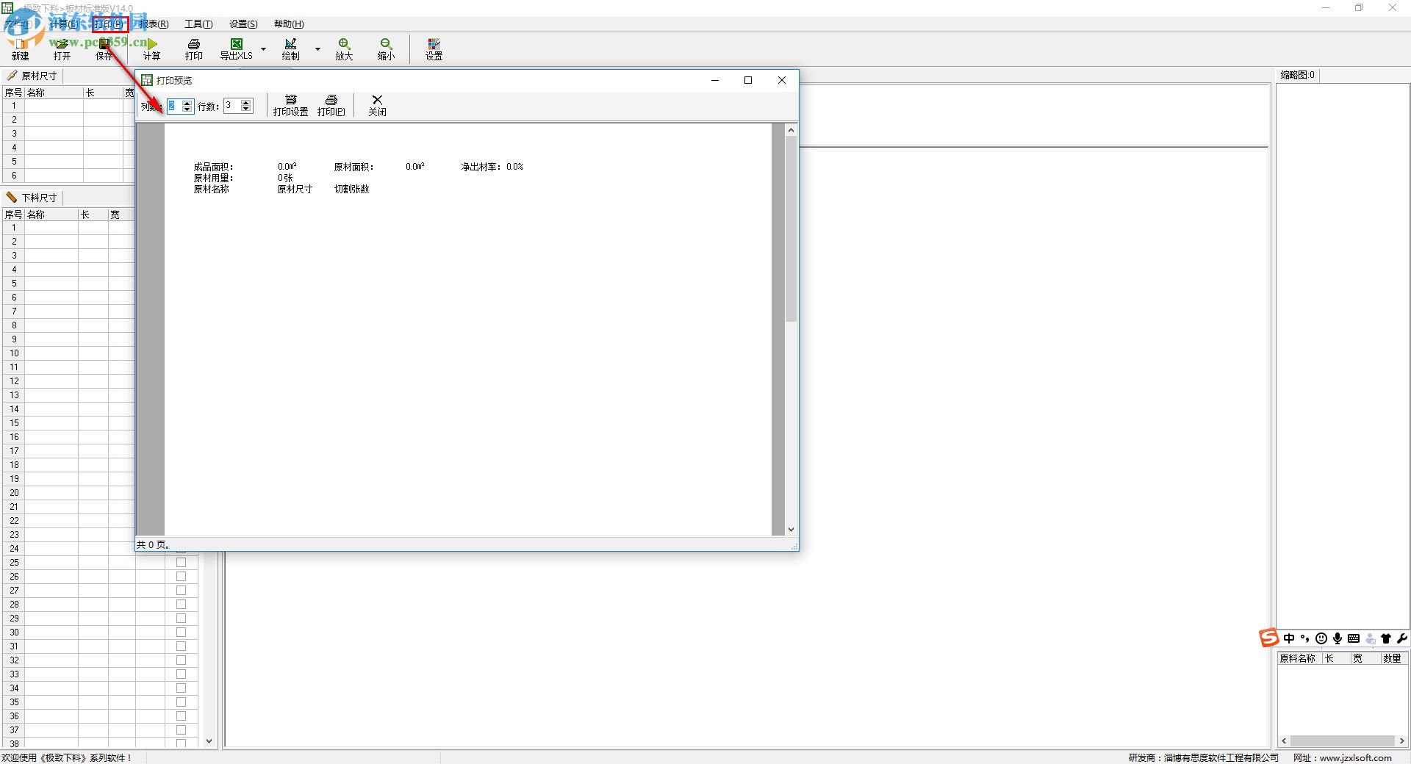Image resolution: width=1411 pixels, height=764 pixels.
Task: Open the 计算(E) menu
Action: pyautogui.click(x=64, y=24)
